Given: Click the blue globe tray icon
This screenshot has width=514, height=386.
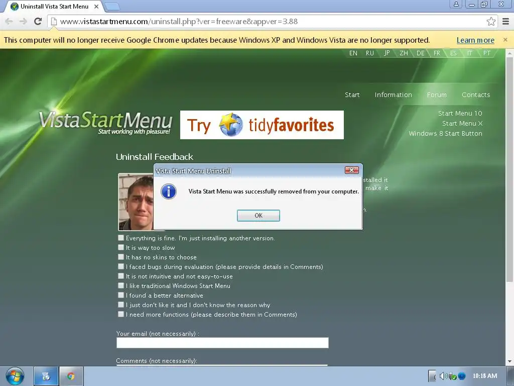Looking at the screenshot, I should click(462, 376).
